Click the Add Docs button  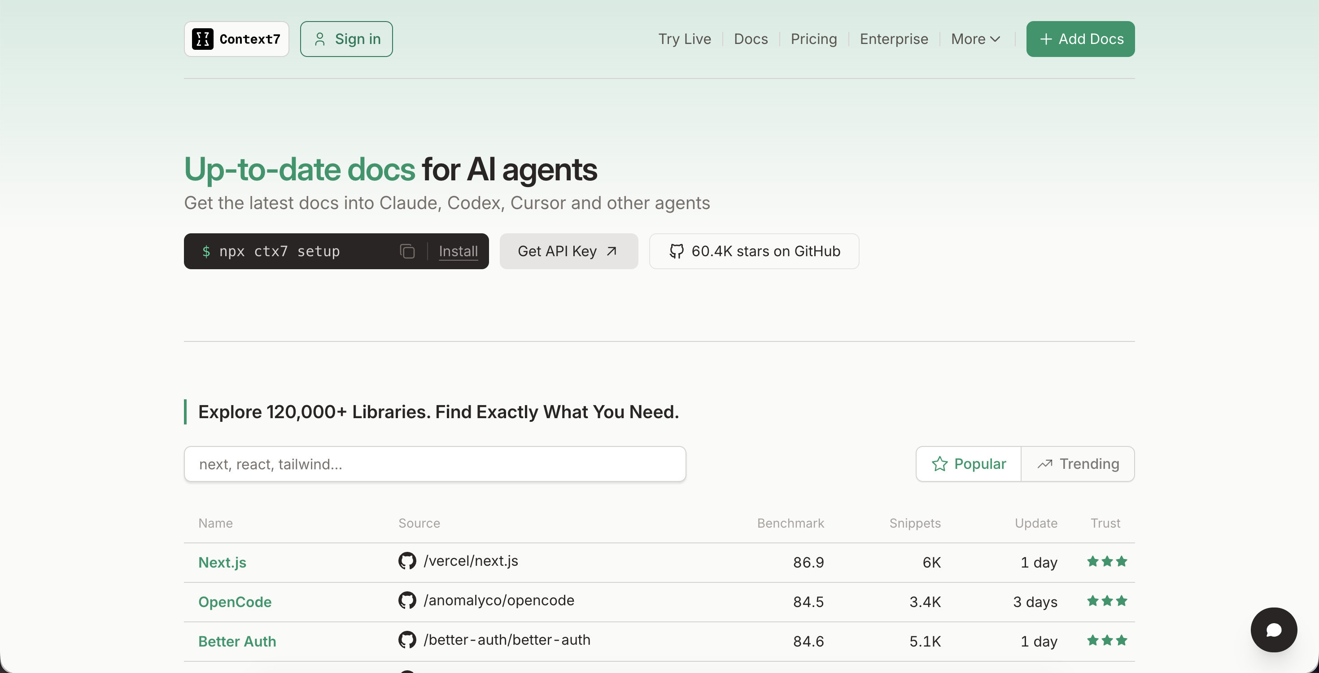tap(1080, 39)
